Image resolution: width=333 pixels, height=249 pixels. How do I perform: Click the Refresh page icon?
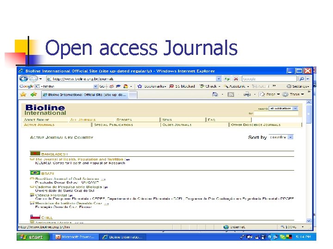227,79
